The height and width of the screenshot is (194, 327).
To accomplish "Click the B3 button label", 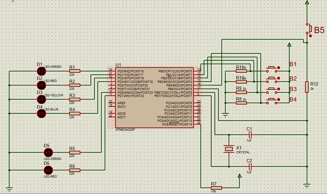I will coord(293,89).
